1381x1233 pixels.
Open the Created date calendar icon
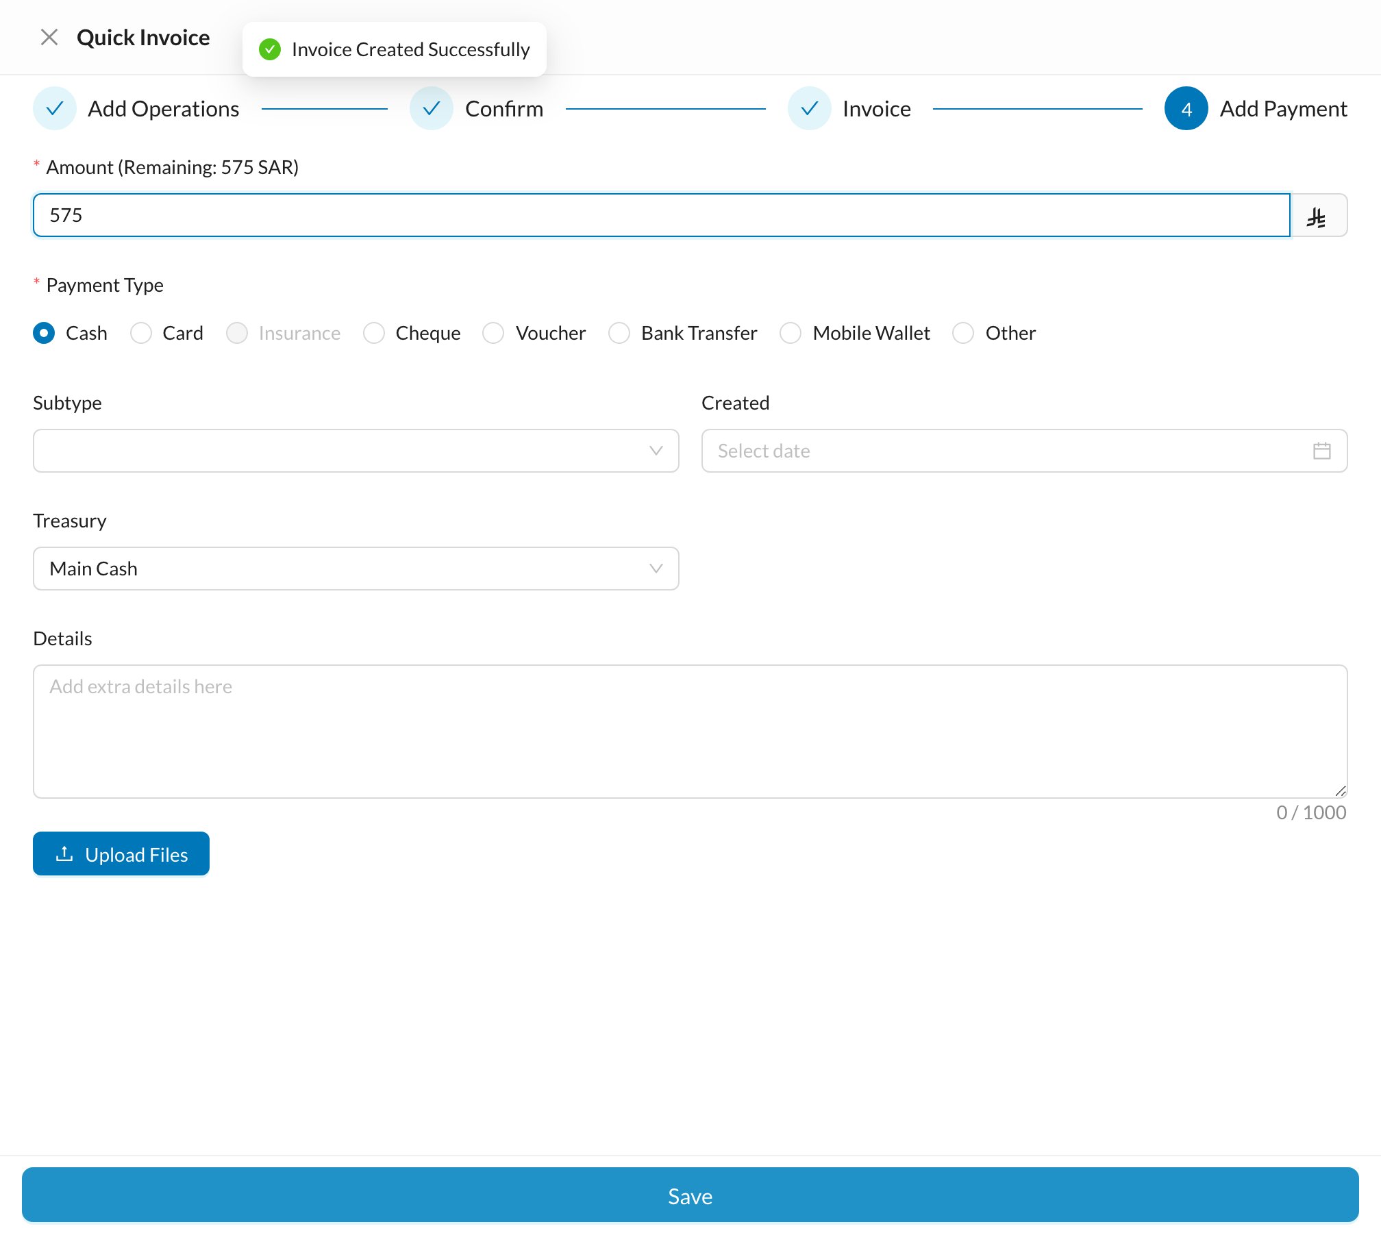coord(1322,451)
